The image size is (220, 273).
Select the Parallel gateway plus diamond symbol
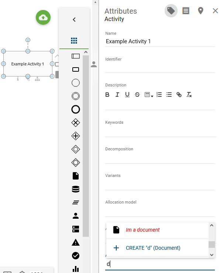[x=76, y=136]
